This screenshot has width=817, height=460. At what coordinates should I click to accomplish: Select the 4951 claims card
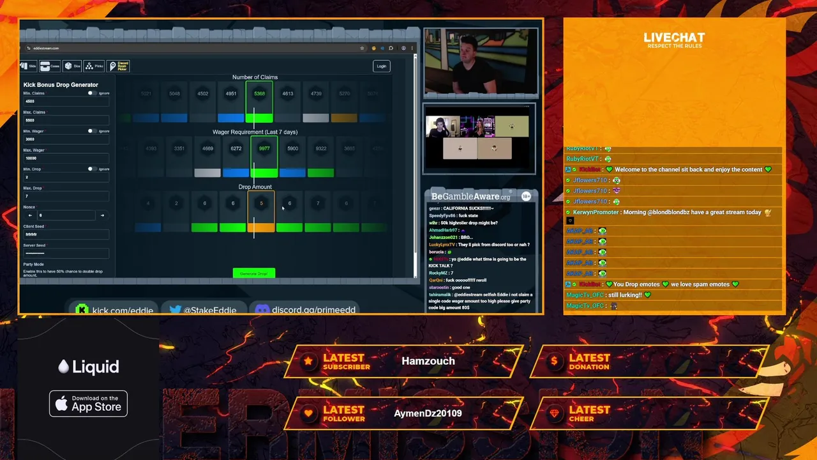point(231,102)
